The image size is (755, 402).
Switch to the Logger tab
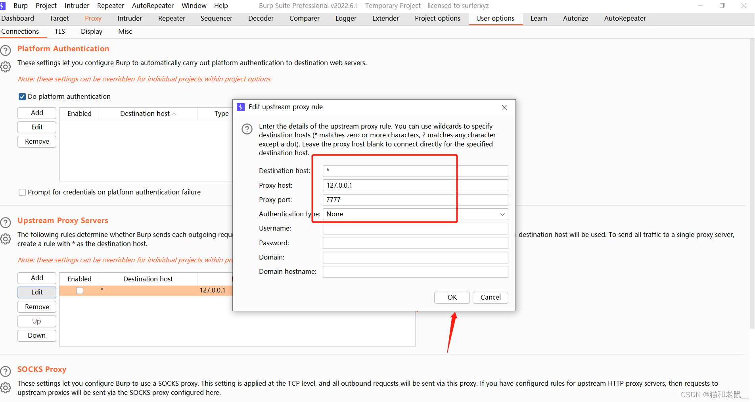346,18
